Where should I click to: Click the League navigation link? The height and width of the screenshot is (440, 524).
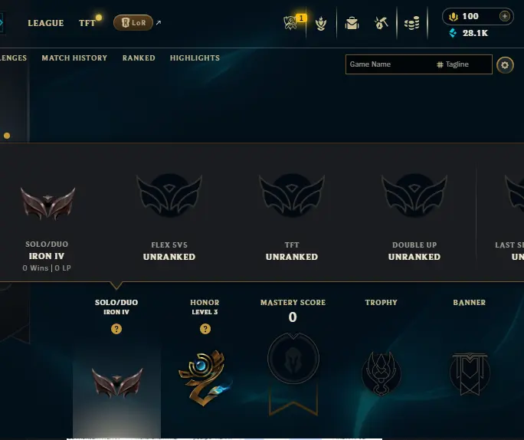click(46, 23)
